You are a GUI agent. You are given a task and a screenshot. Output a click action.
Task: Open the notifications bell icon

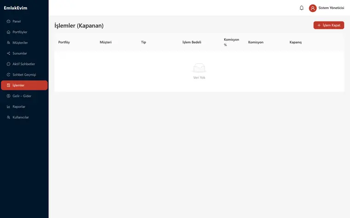click(301, 8)
